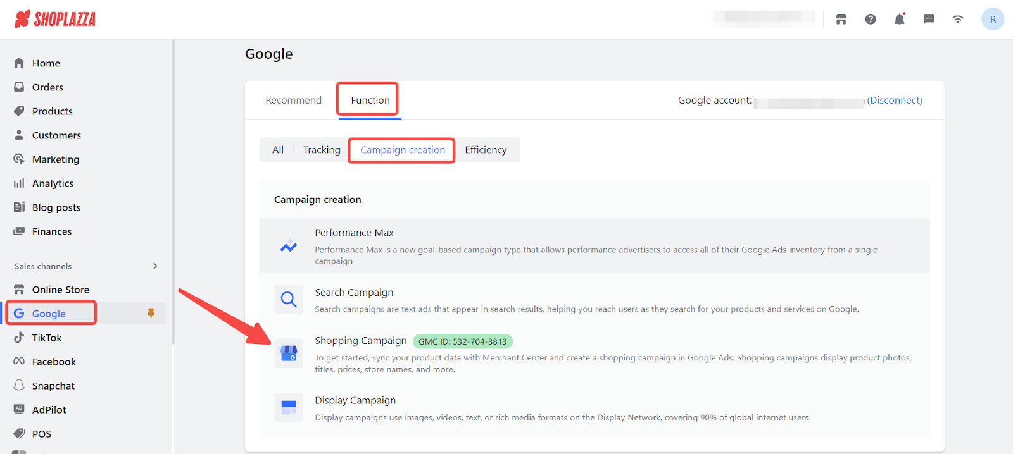
Task: Open the user avatar R menu
Action: tap(993, 19)
